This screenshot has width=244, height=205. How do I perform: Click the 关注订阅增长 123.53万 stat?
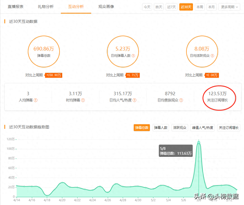(x=217, y=97)
